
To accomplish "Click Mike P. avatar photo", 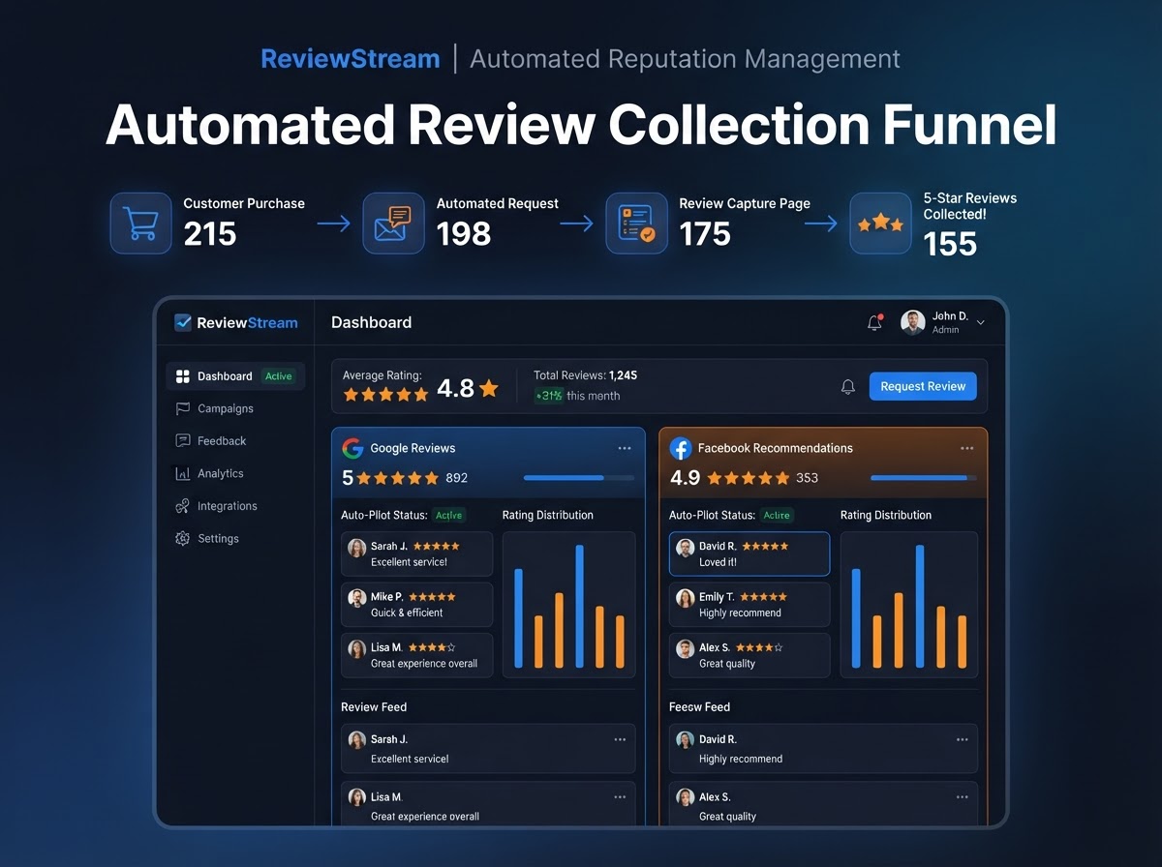I will coord(357,598).
